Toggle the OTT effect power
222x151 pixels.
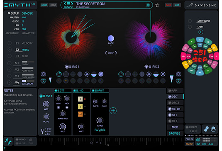[56, 90]
